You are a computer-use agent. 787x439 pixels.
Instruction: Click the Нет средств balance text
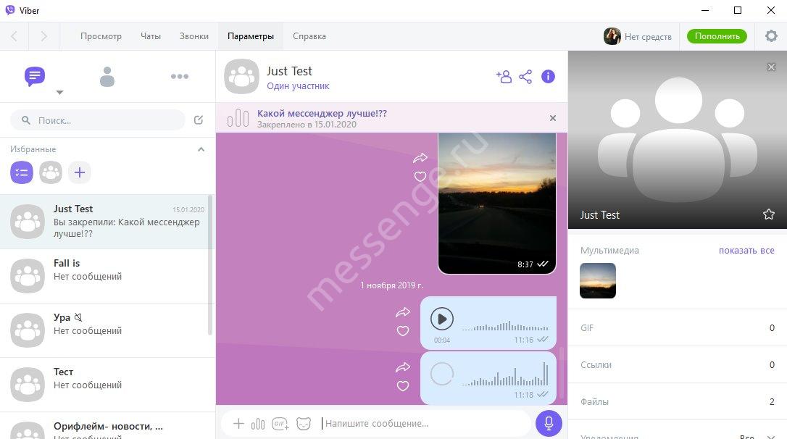tap(648, 37)
